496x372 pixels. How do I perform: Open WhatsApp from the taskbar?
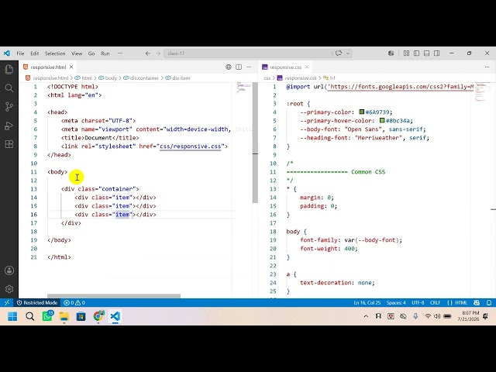pos(47,316)
